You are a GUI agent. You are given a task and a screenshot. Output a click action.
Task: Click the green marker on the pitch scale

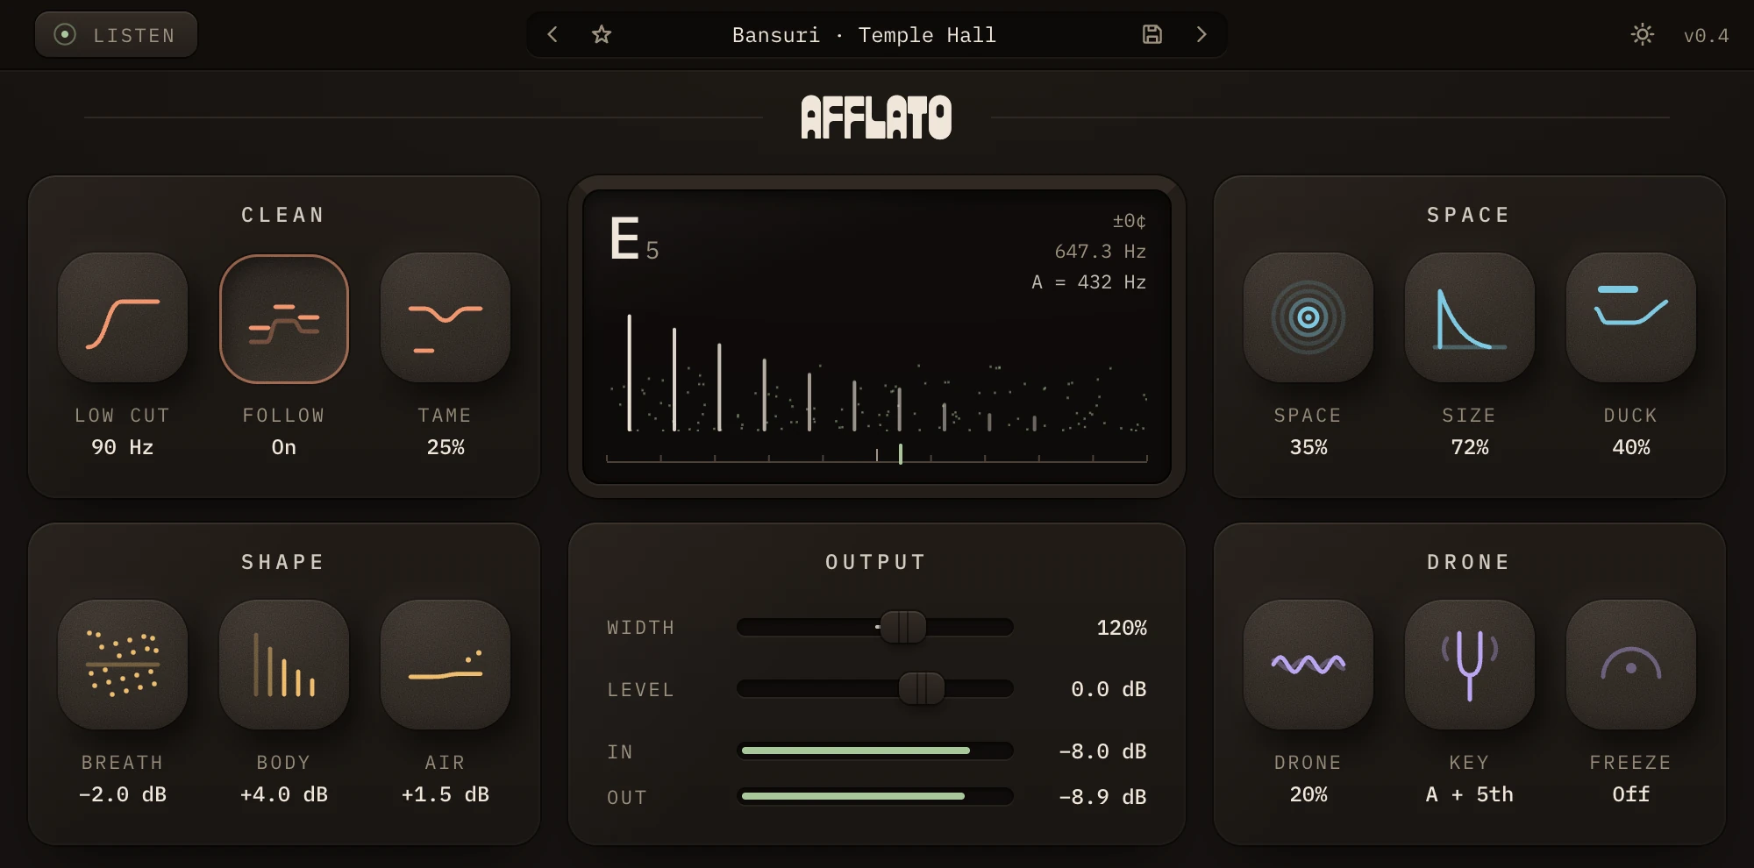pyautogui.click(x=901, y=453)
